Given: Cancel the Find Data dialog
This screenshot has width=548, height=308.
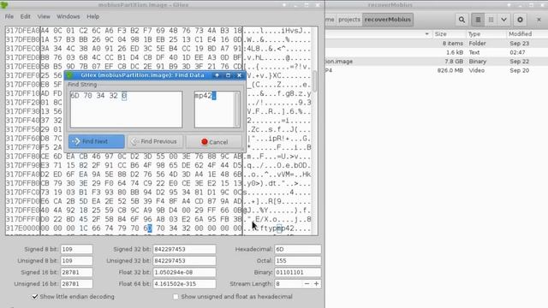Looking at the screenshot, I should tap(214, 142).
